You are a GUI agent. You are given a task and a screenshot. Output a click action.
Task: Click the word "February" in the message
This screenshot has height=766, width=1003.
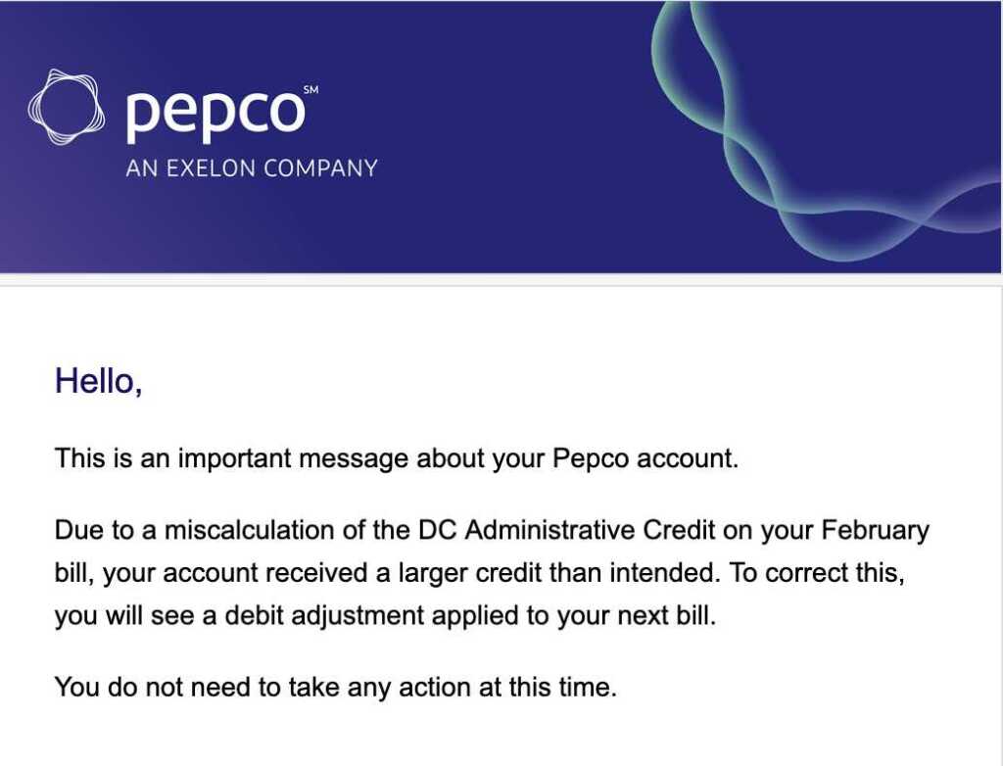(875, 530)
